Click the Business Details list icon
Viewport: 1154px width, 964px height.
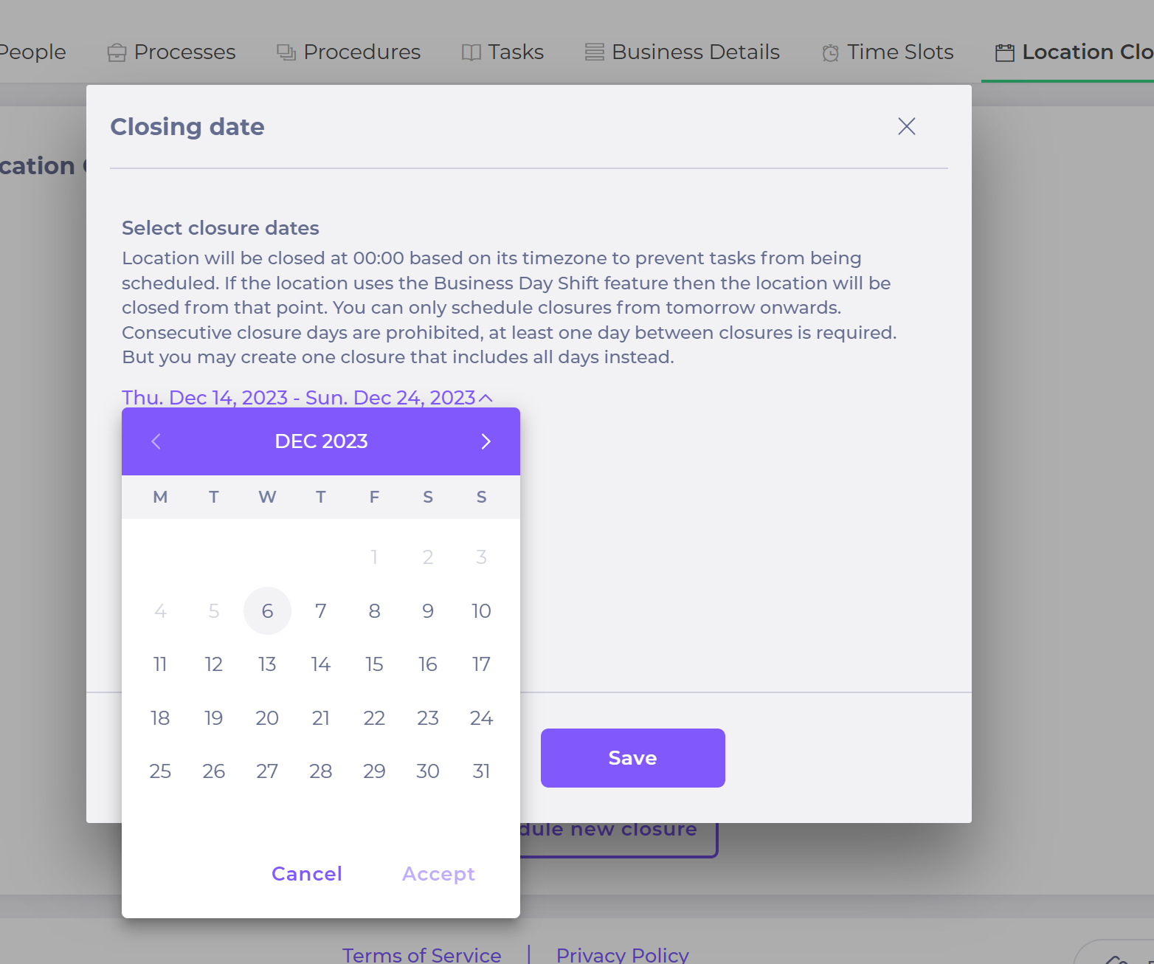595,52
